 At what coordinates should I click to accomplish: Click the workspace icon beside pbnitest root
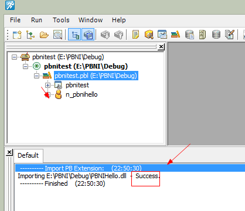(x=25, y=57)
